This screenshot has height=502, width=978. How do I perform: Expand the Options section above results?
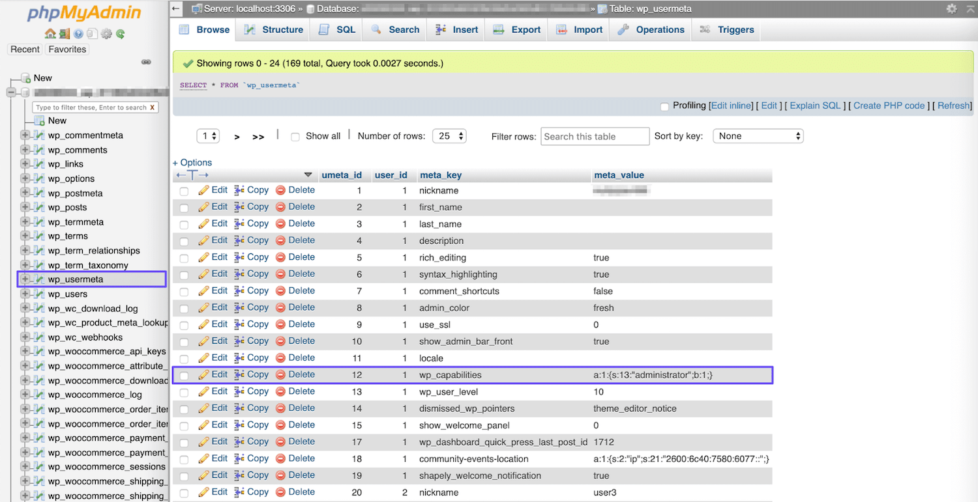pos(192,162)
